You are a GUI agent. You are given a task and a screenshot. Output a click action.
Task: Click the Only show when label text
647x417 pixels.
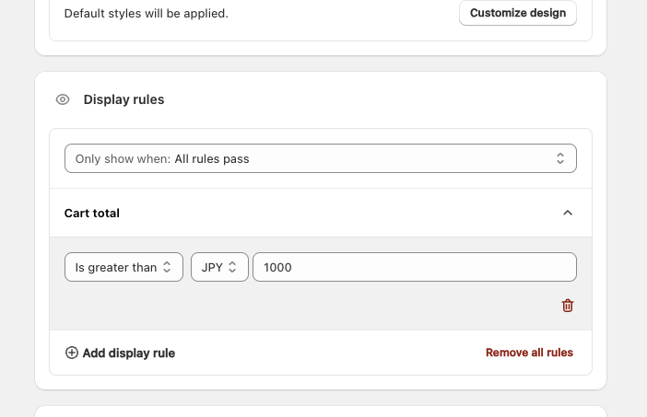click(123, 158)
